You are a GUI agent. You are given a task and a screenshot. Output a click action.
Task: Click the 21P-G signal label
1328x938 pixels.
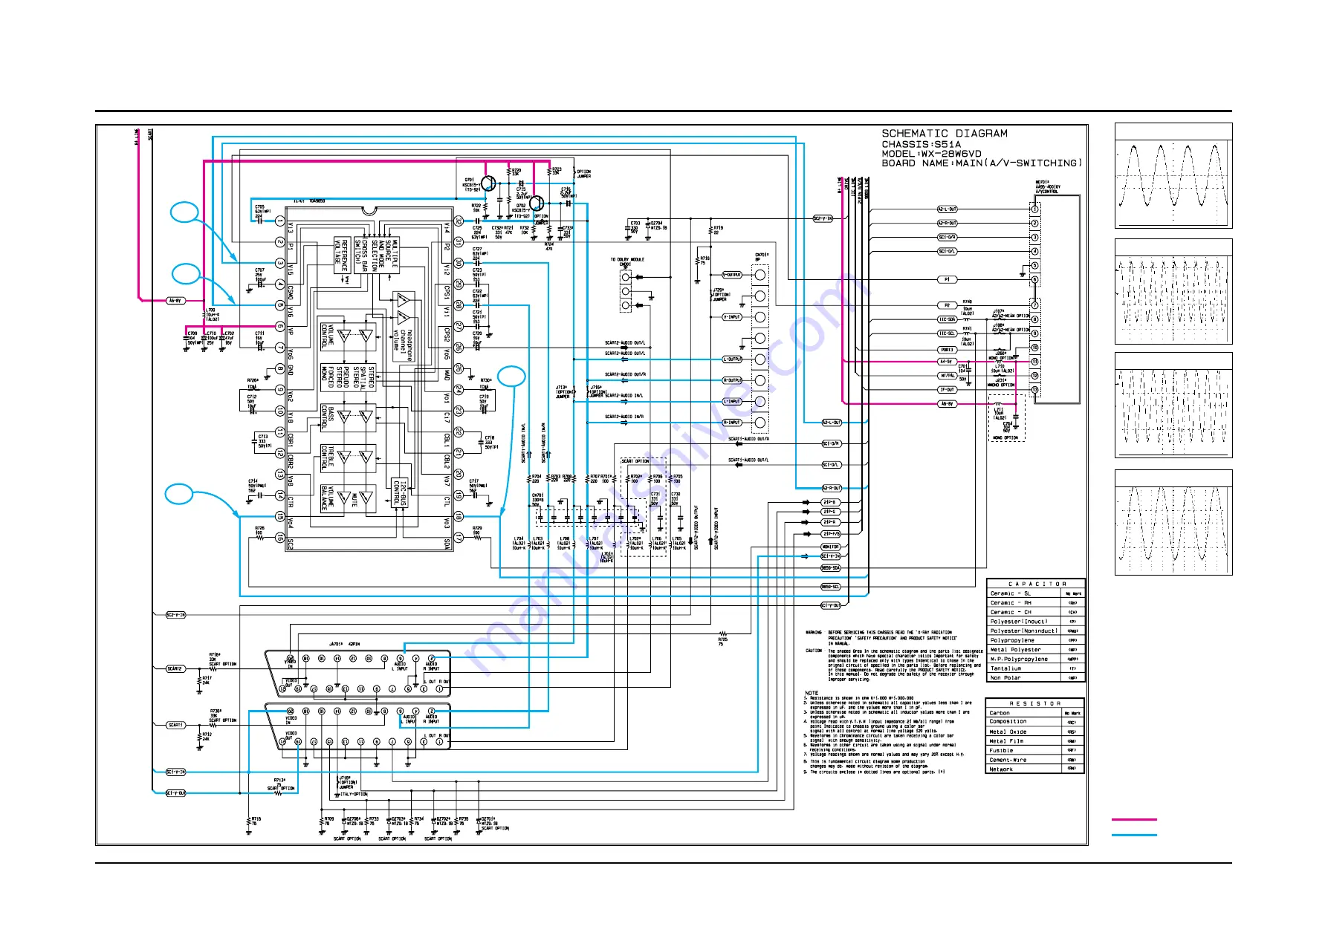(830, 512)
